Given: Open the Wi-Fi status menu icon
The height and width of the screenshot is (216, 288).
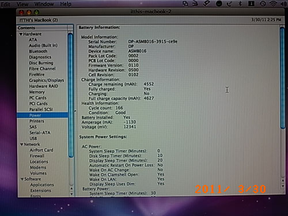Looking at the screenshot, I should click(x=273, y=3).
